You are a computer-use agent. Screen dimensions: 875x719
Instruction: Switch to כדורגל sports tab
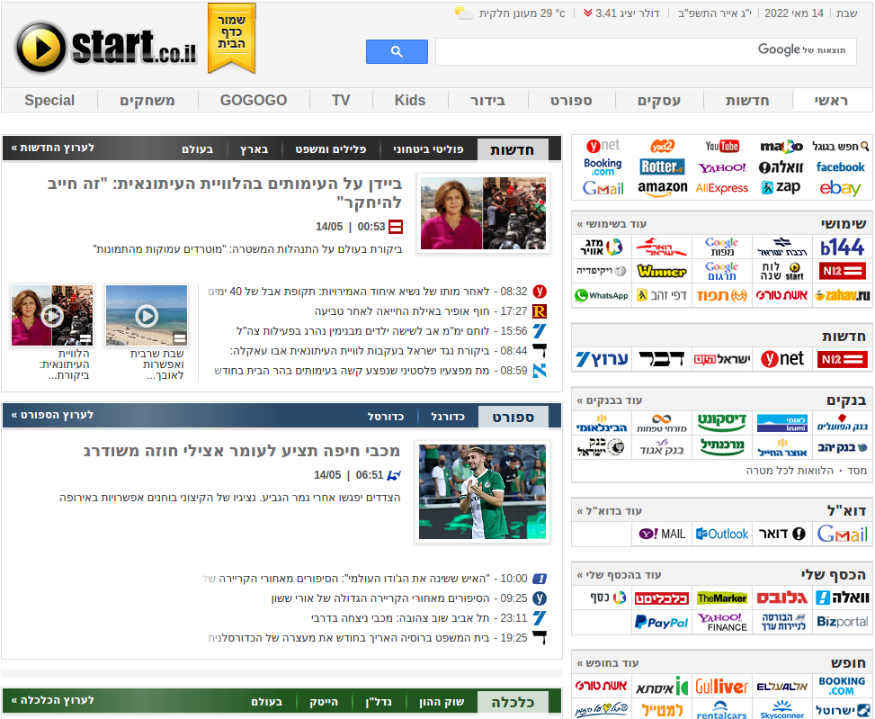click(x=448, y=417)
